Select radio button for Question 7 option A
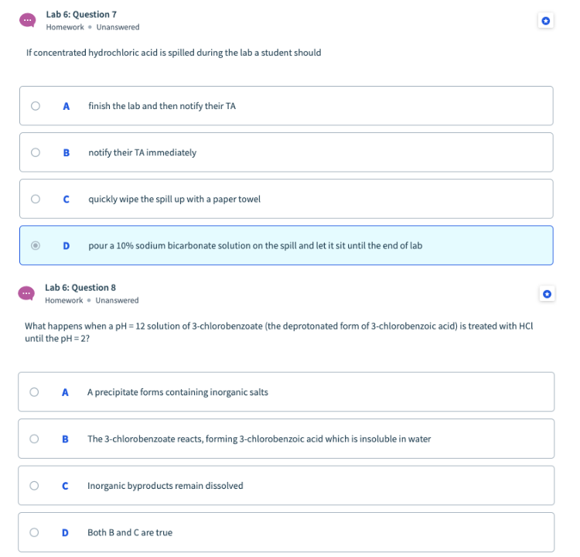 (36, 106)
